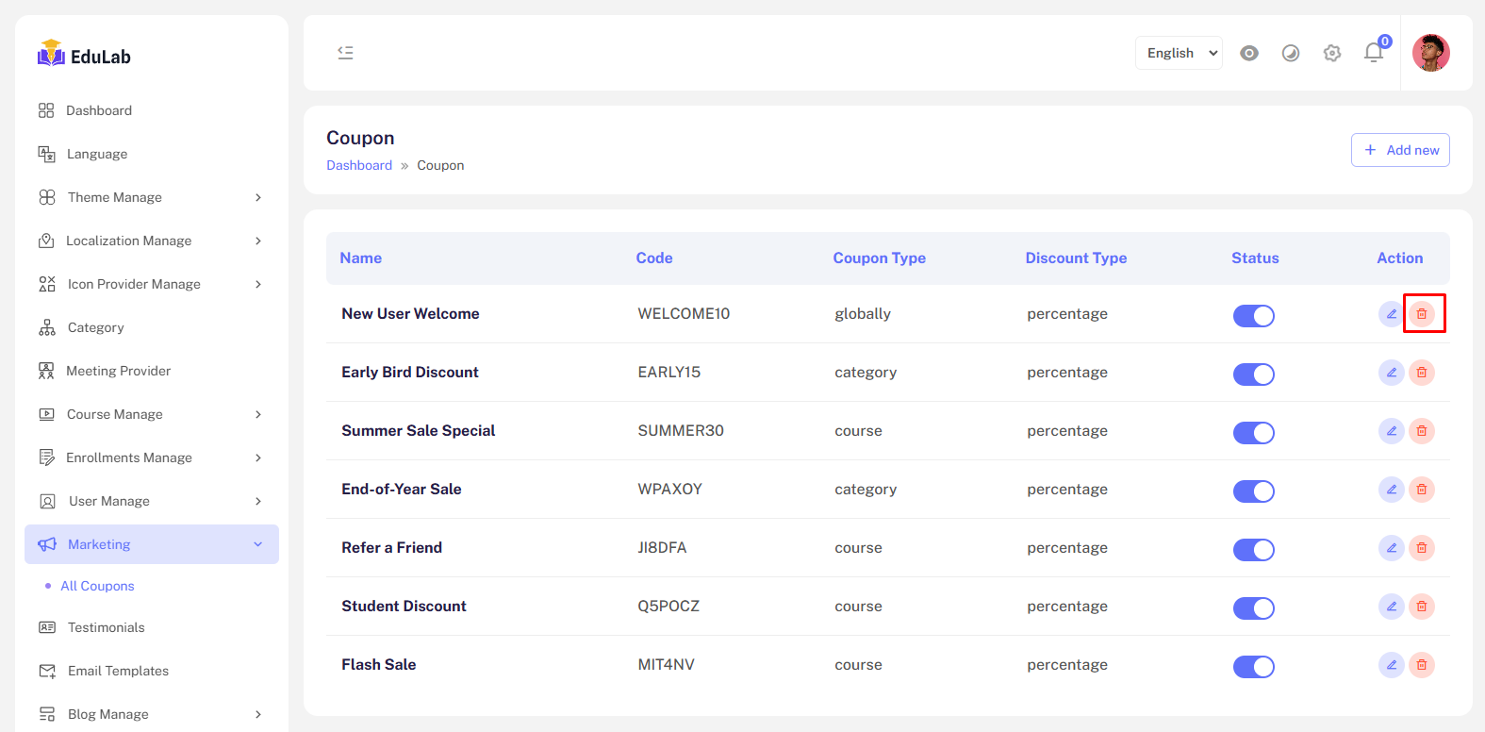This screenshot has width=1485, height=732.
Task: Click the Add new coupon button
Action: [1400, 150]
